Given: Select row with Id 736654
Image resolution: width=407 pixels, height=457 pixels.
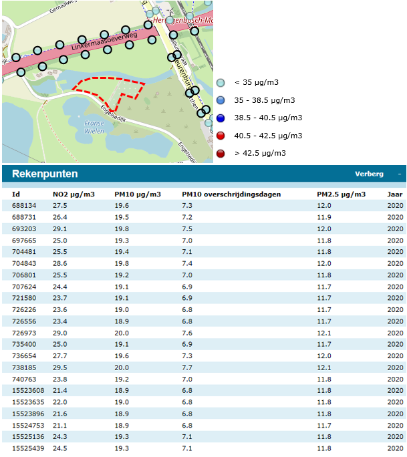Looking at the screenshot, I should (204, 356).
